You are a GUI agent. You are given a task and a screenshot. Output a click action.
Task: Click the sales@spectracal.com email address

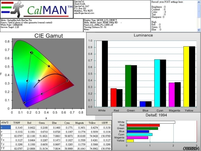[x=84, y=13]
